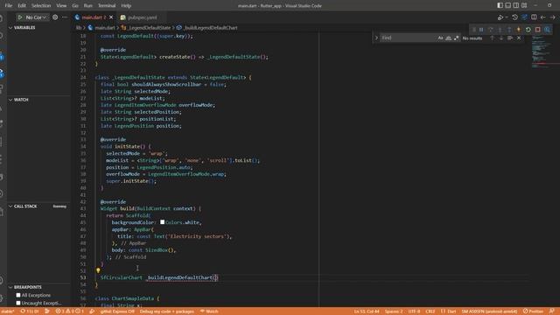560x315 pixels.
Task: Focus the Find input field
Action: pyautogui.click(x=408, y=38)
